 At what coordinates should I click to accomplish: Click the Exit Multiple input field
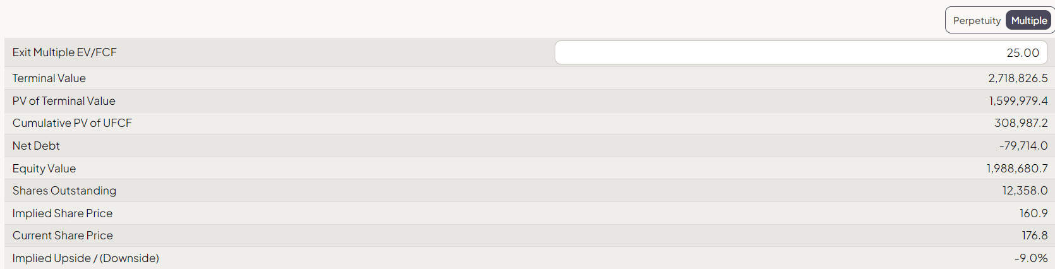(x=800, y=53)
